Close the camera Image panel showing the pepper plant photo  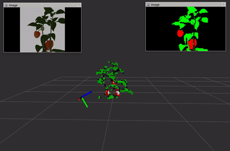click(x=79, y=5)
